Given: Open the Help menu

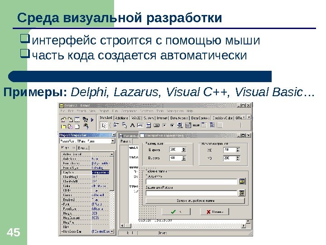Looking at the screenshot, I should (x=190, y=111).
